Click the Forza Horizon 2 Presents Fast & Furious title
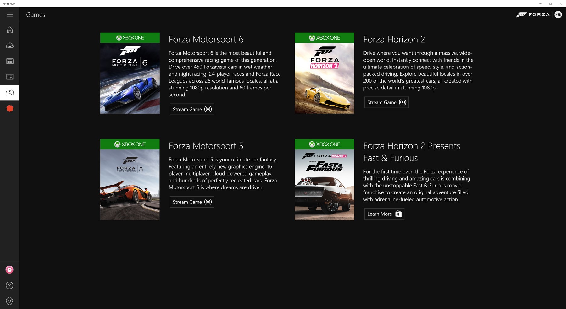Screen dimensions: 566x309 click(x=412, y=152)
